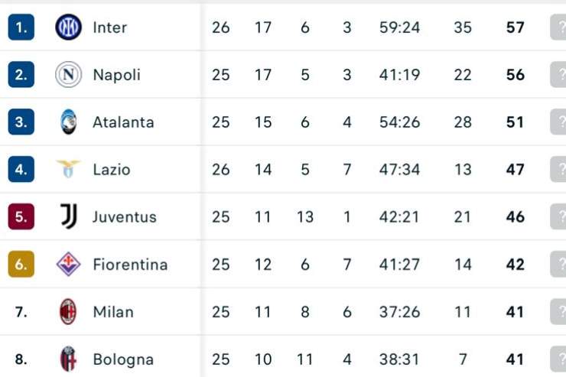Open the Inter team page link

pyautogui.click(x=109, y=28)
